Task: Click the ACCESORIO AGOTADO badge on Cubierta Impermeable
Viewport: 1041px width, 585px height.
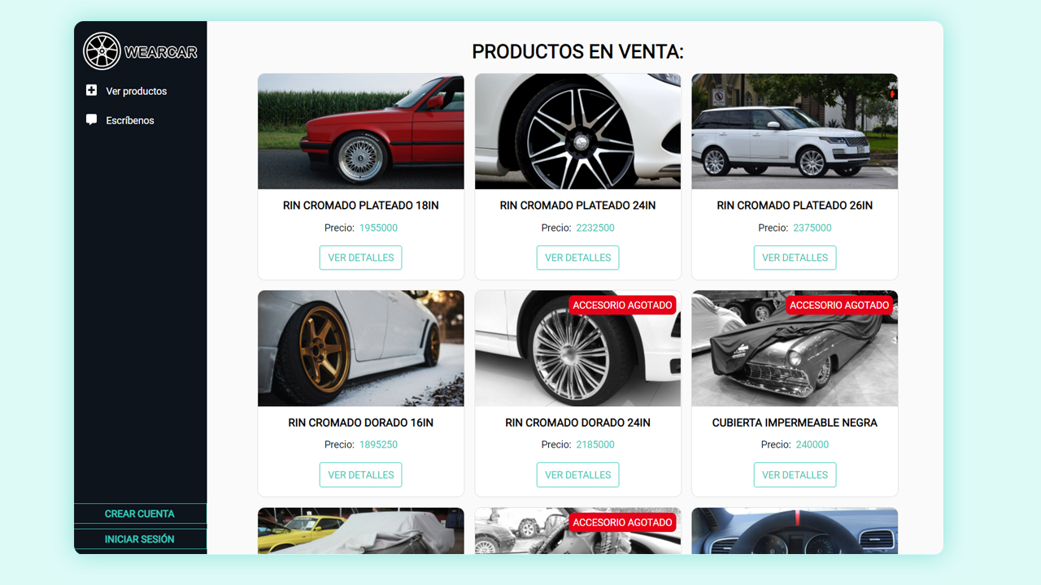Action: tap(839, 305)
